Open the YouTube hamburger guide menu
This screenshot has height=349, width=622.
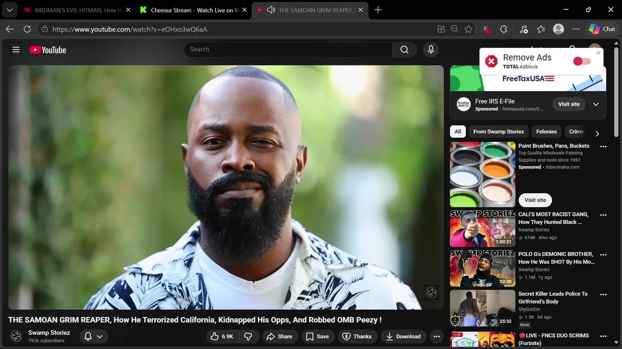(x=16, y=49)
